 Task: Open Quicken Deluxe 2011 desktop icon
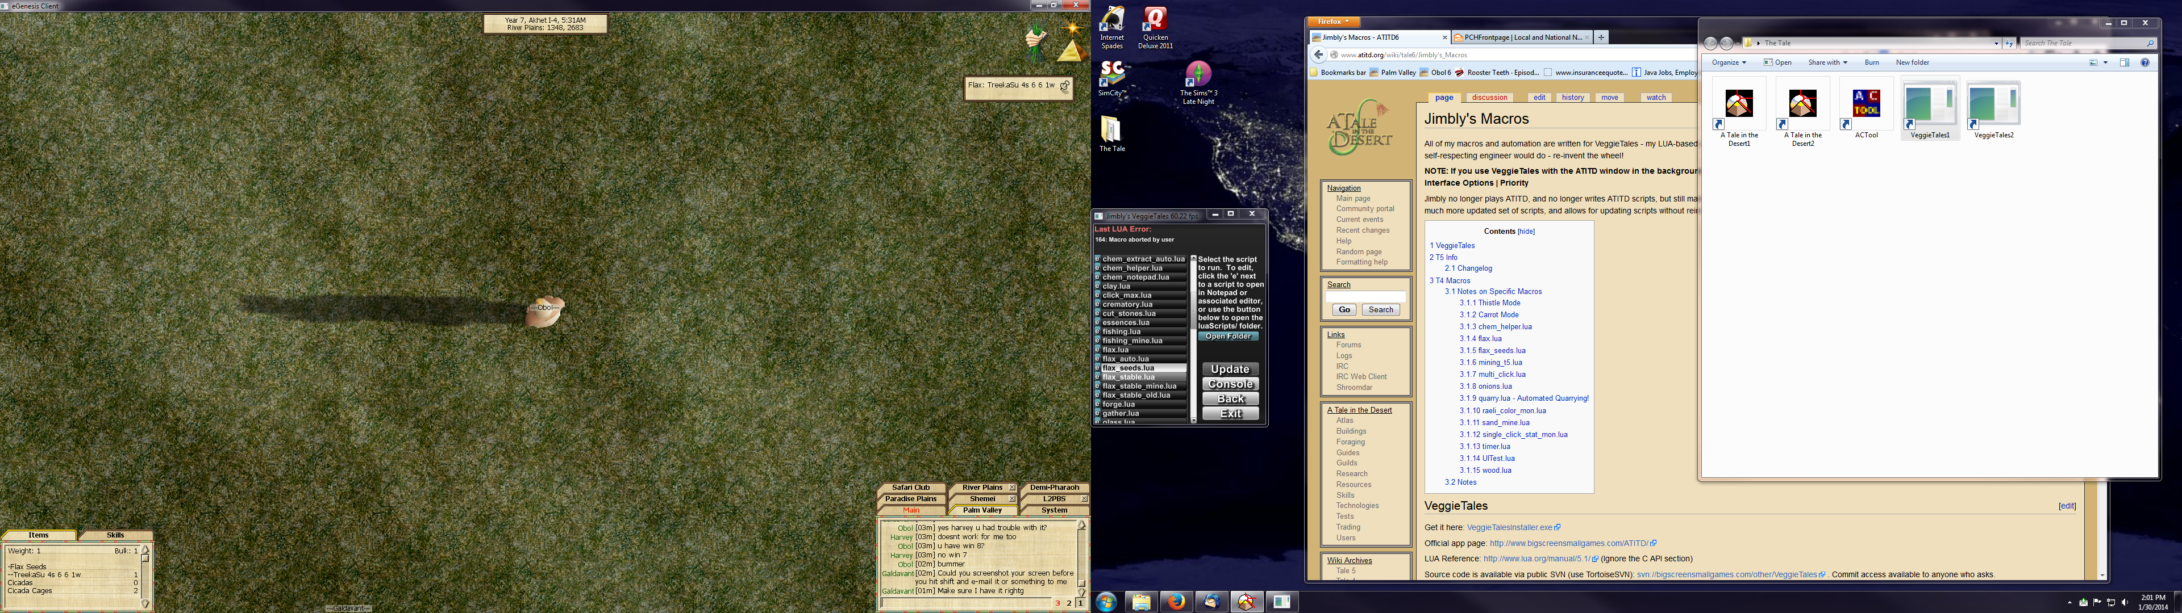pos(1155,27)
